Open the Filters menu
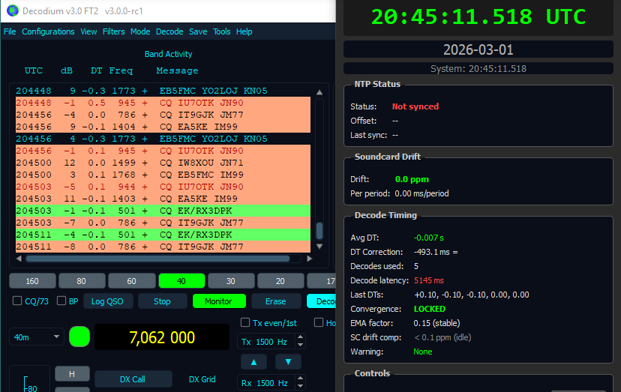The image size is (621, 392). pos(113,31)
